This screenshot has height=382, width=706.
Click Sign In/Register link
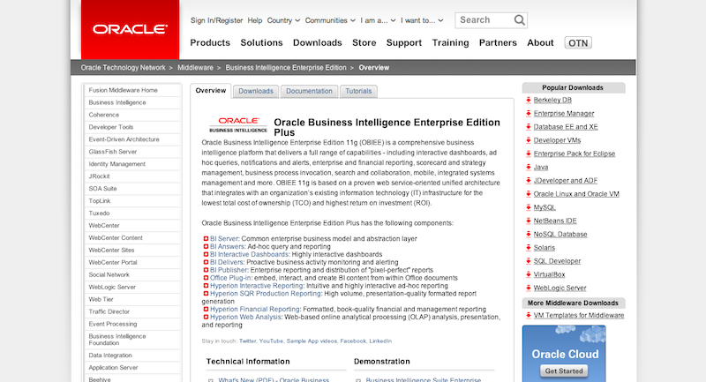click(x=216, y=20)
